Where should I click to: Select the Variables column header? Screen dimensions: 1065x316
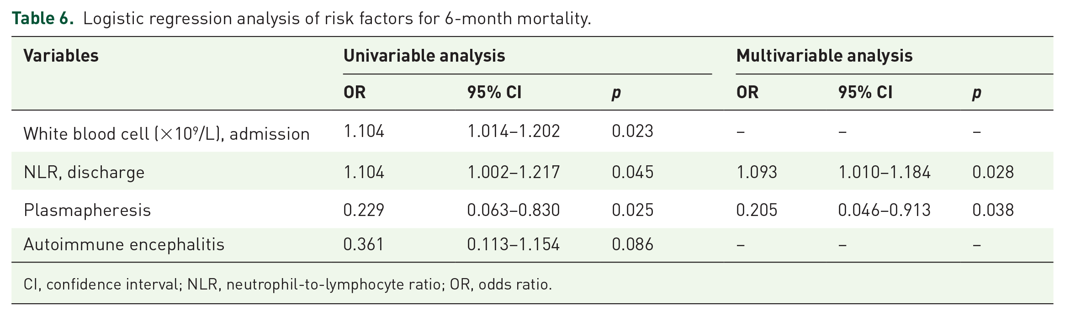click(x=61, y=56)
